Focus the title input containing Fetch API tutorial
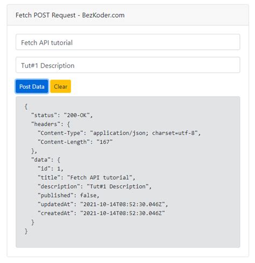The image size is (255, 263). click(127, 42)
